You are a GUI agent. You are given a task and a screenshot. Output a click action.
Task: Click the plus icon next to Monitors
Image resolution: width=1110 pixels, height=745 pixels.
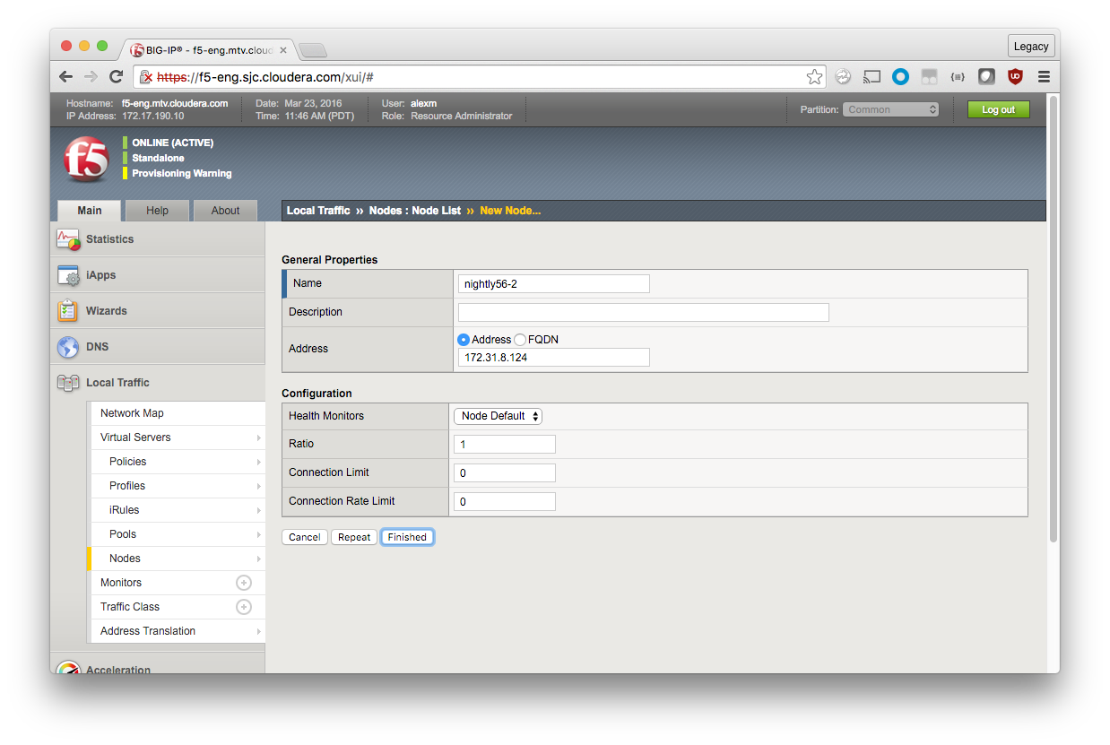click(x=243, y=583)
